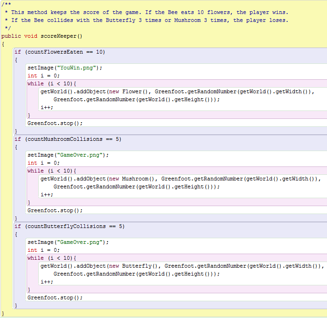The height and width of the screenshot is (318, 327).
Task: Click 'int i = 0;' in the countMushroomCollisions block
Action: pos(43,163)
